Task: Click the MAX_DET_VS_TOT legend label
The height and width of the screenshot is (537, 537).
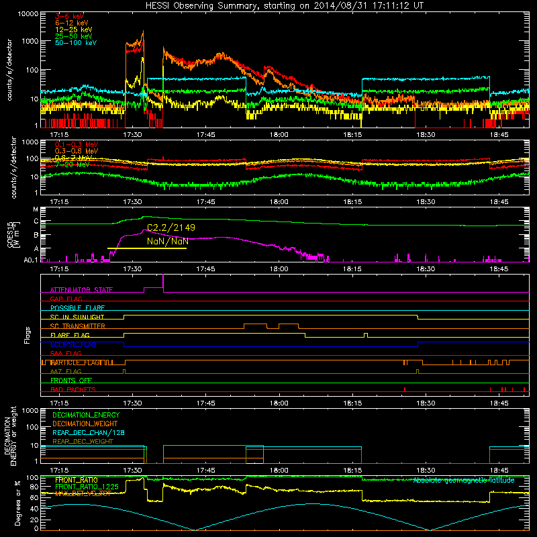Action: coord(83,493)
